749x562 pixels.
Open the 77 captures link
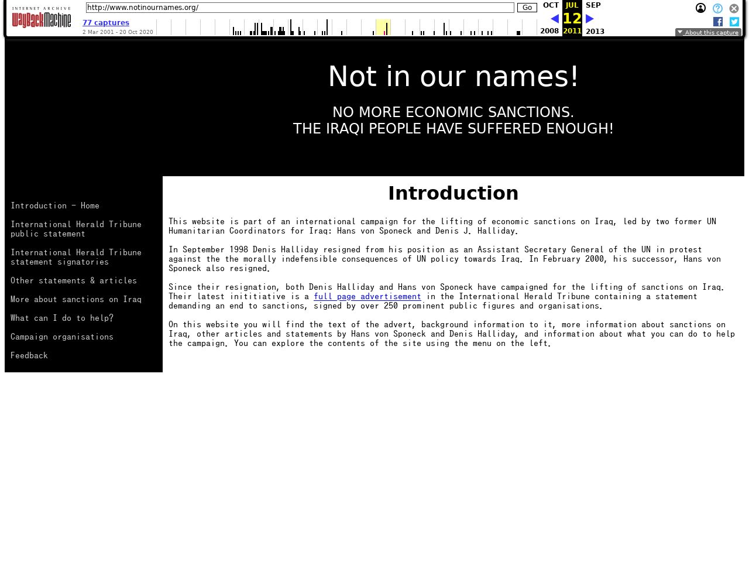tap(106, 23)
